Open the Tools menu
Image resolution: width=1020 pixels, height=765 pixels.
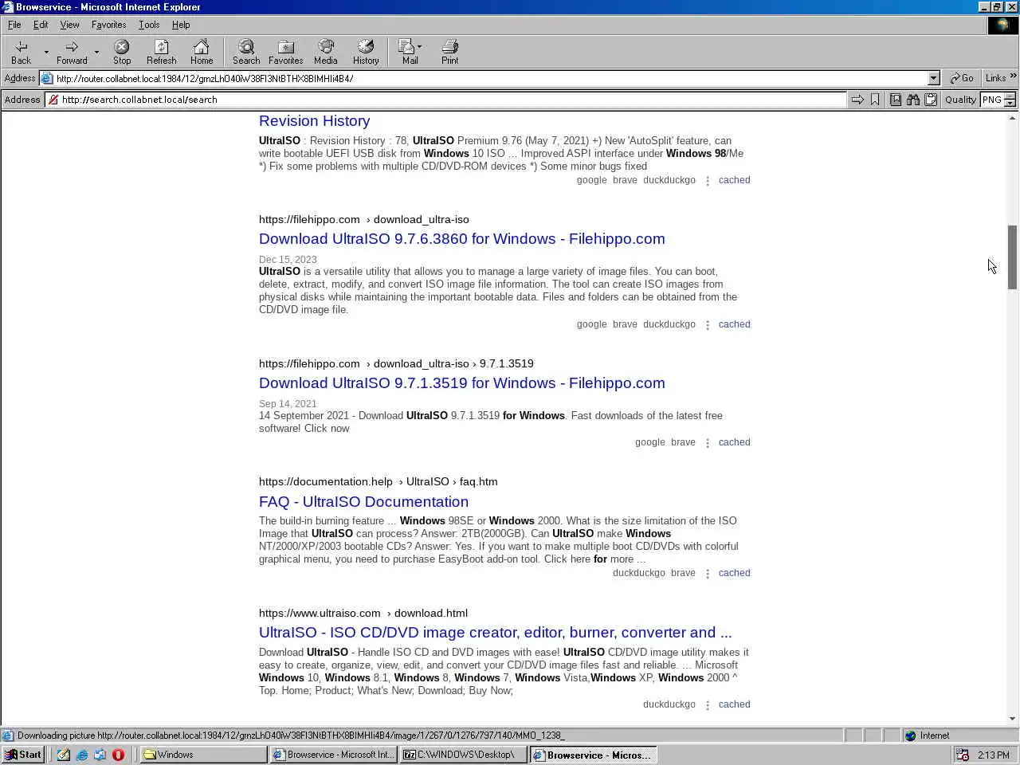point(149,25)
